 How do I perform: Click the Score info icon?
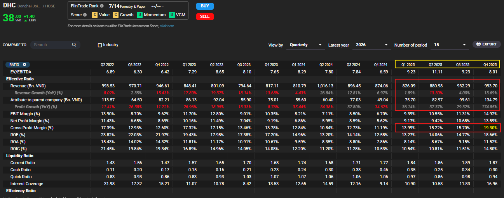point(85,15)
